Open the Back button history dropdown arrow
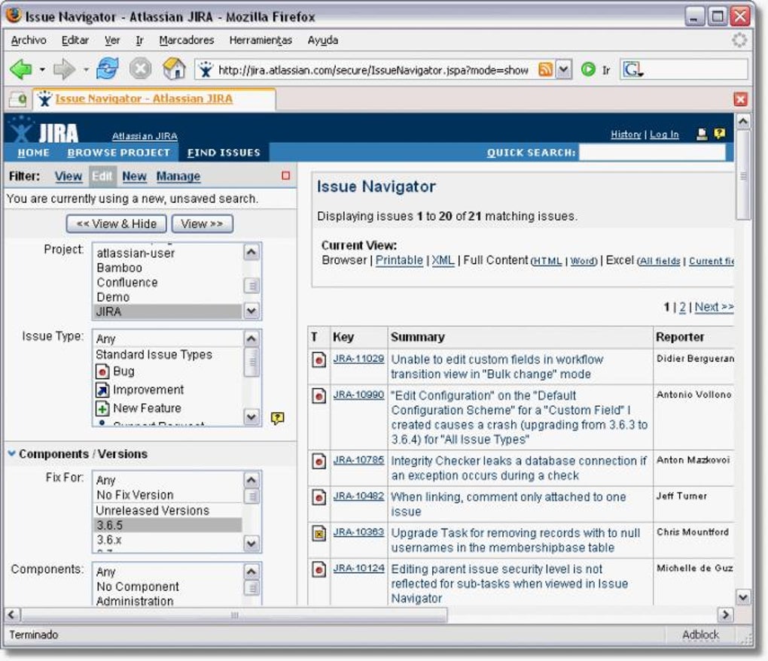The width and height of the screenshot is (768, 661). pos(42,70)
